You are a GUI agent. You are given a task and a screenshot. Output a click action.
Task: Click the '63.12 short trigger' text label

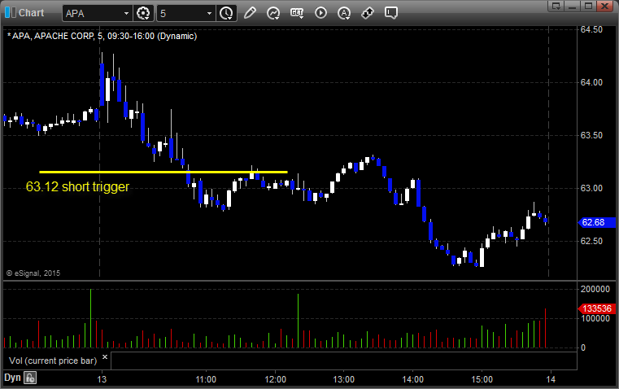tap(77, 186)
